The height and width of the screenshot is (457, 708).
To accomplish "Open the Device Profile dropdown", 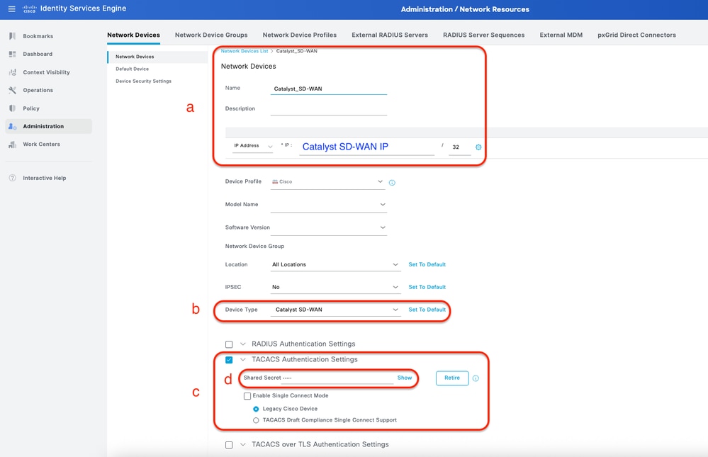I will (328, 181).
